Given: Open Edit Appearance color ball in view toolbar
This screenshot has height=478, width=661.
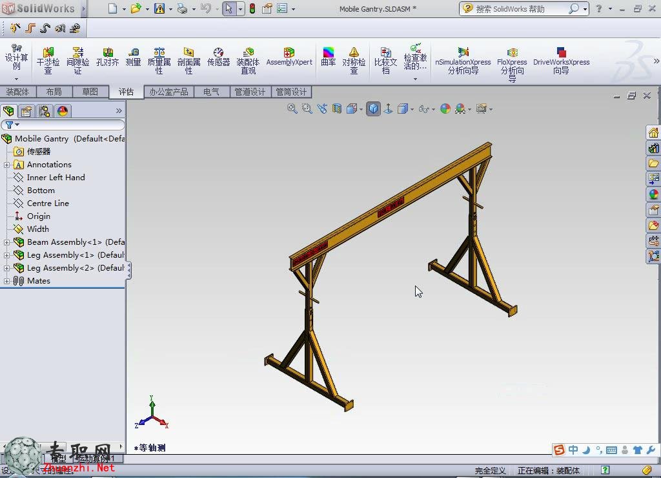Looking at the screenshot, I should tap(445, 109).
